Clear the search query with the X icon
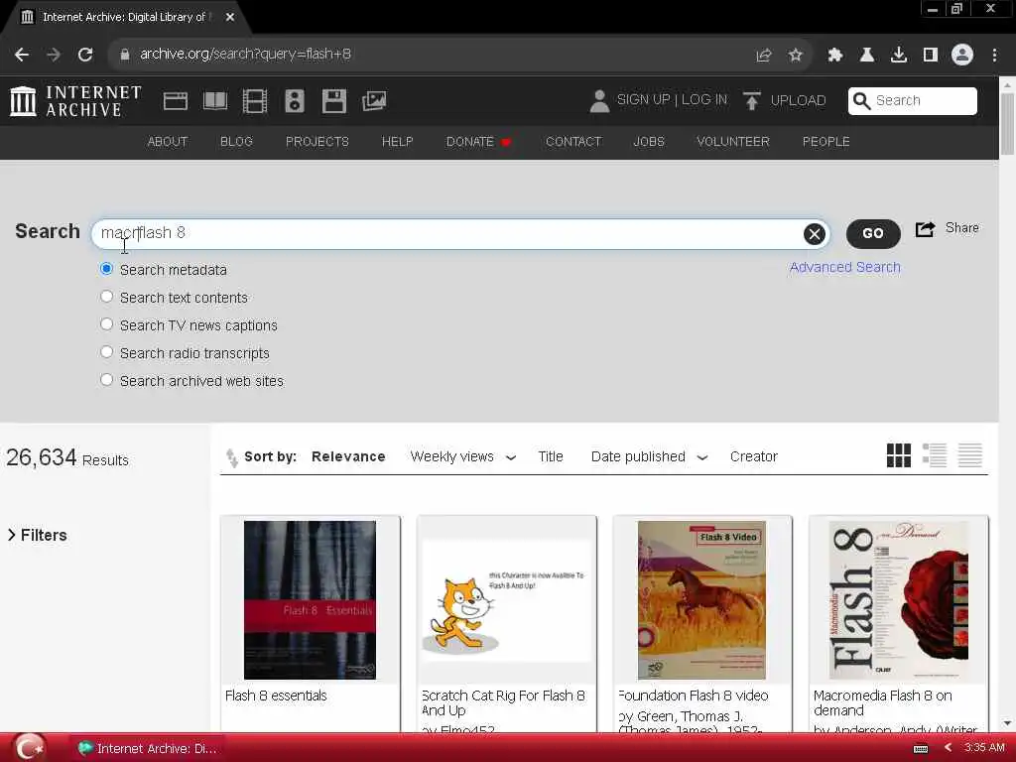This screenshot has height=762, width=1016. pyautogui.click(x=815, y=234)
